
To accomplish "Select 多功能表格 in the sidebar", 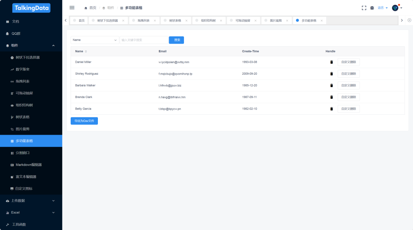I will [31, 141].
